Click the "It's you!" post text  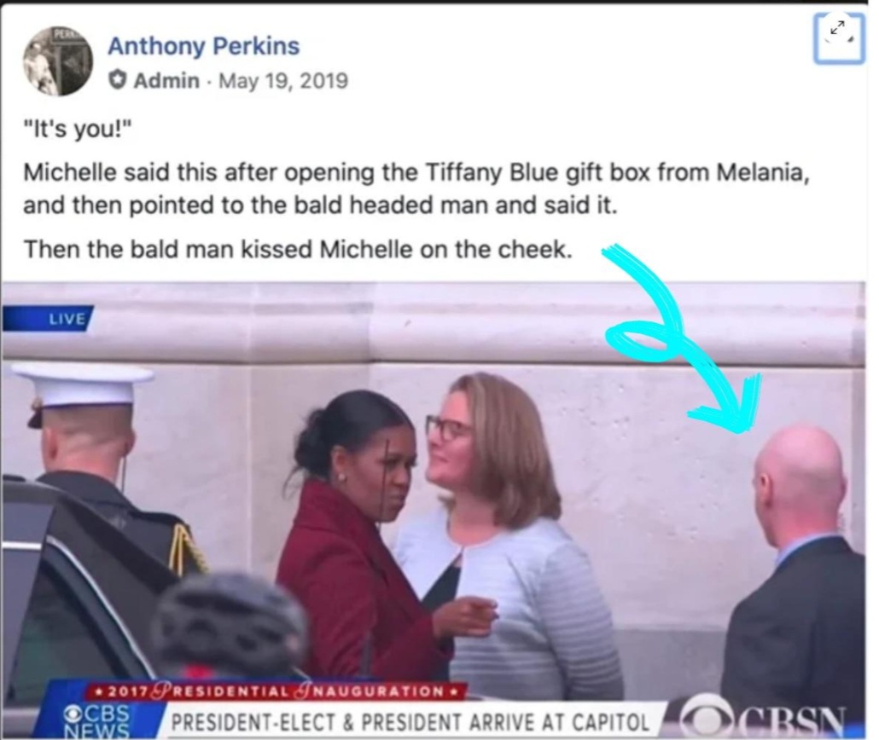78,130
